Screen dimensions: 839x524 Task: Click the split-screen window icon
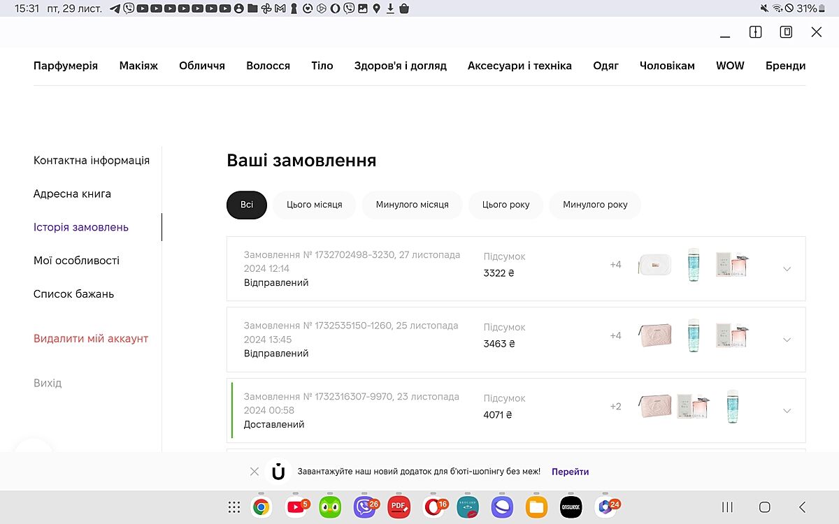pyautogui.click(x=755, y=32)
